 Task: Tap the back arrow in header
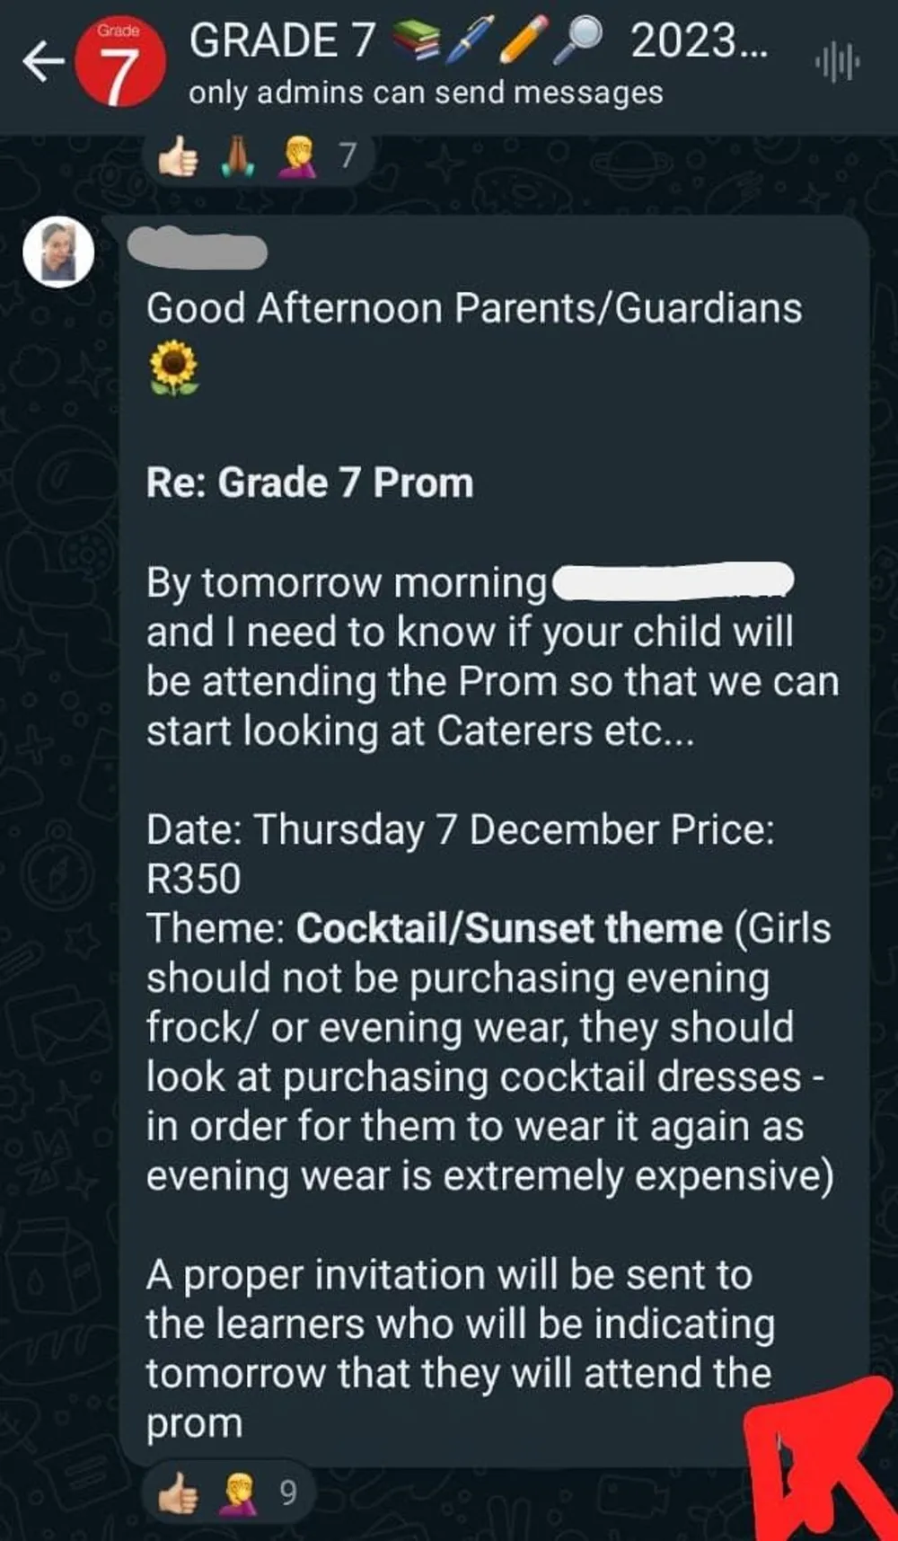click(43, 63)
